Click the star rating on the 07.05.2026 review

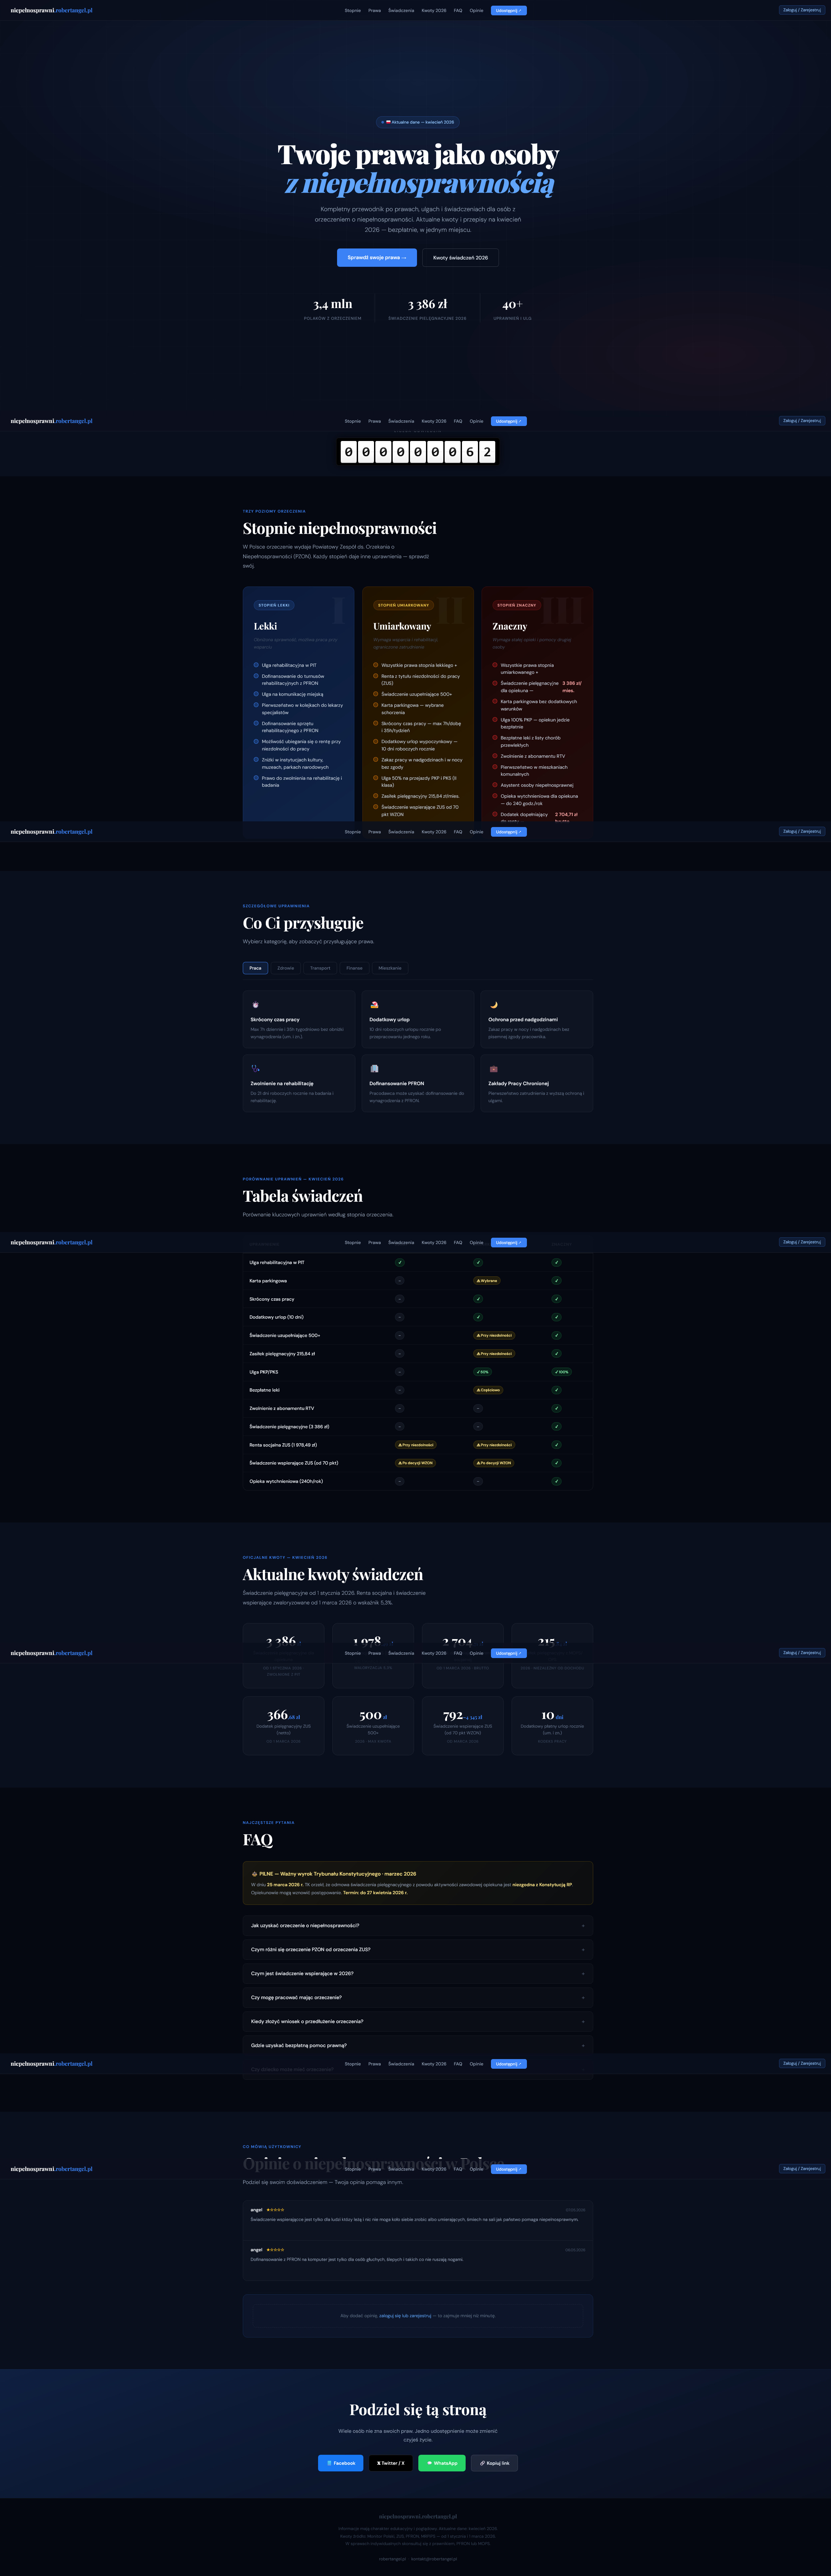coord(275,2210)
